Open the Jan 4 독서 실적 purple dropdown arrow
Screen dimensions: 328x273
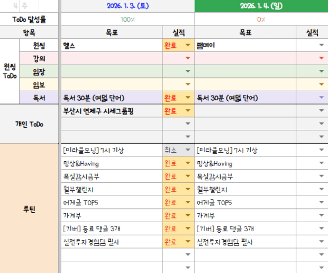point(322,98)
